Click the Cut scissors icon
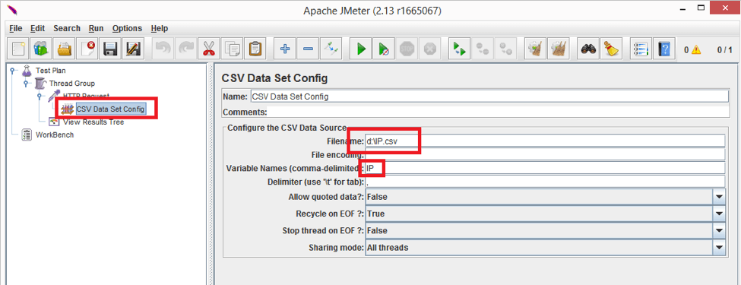Viewport: 741px width, 285px height. (208, 48)
